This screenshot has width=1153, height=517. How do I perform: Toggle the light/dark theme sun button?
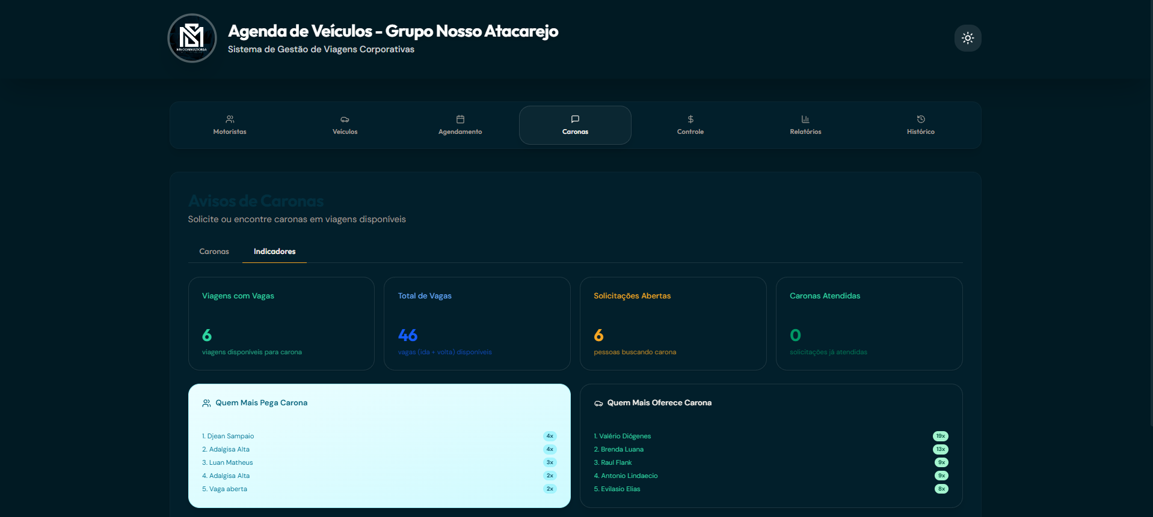968,38
